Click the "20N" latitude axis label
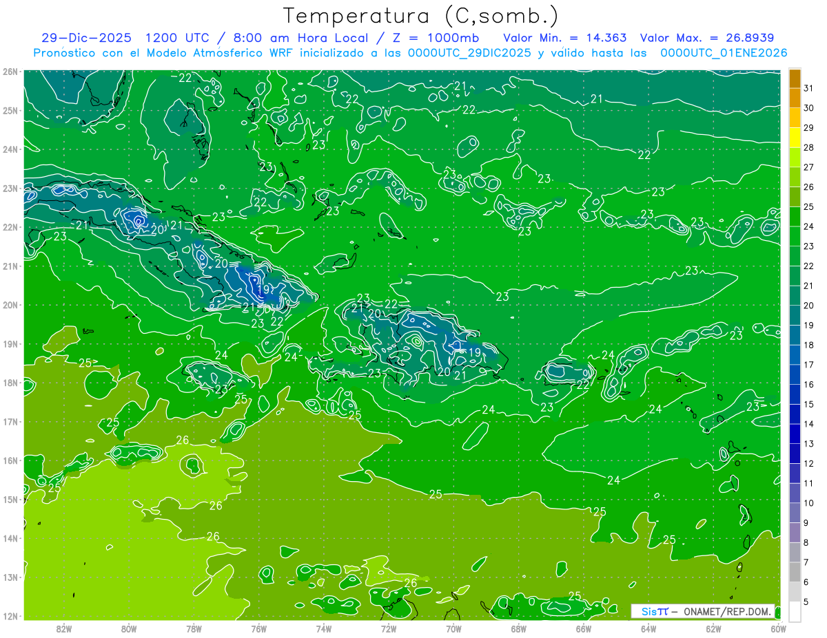 click(10, 305)
